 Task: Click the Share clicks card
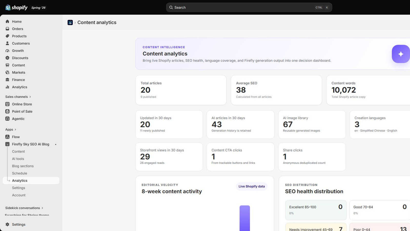click(x=312, y=157)
